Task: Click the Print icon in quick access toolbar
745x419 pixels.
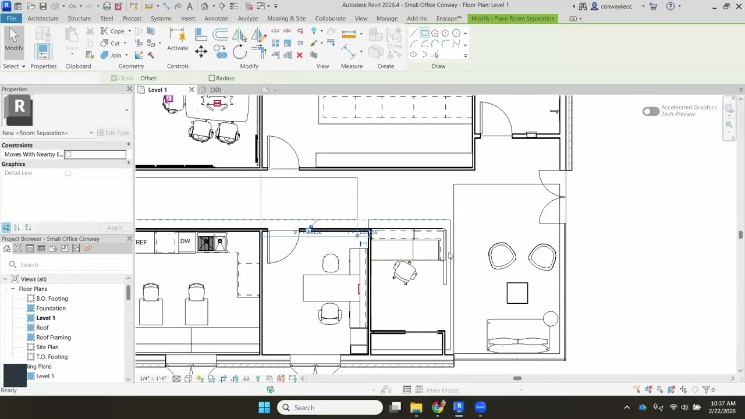Action: [x=107, y=6]
